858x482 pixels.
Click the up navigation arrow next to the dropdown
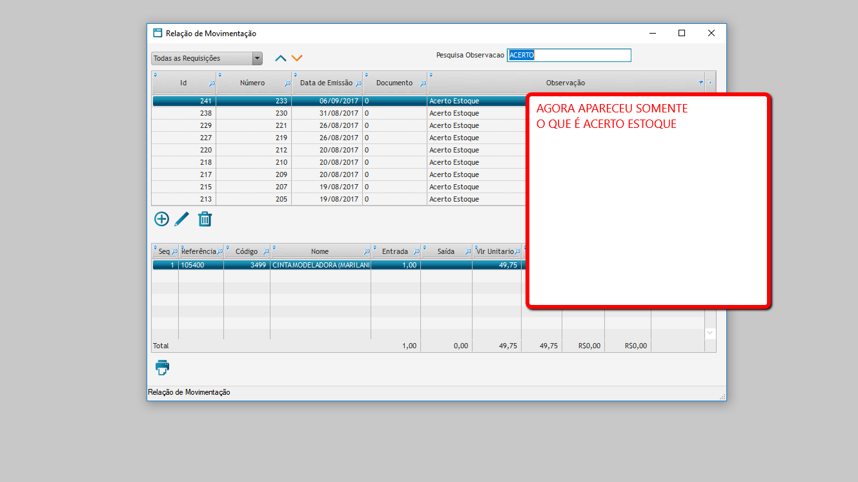pos(280,58)
